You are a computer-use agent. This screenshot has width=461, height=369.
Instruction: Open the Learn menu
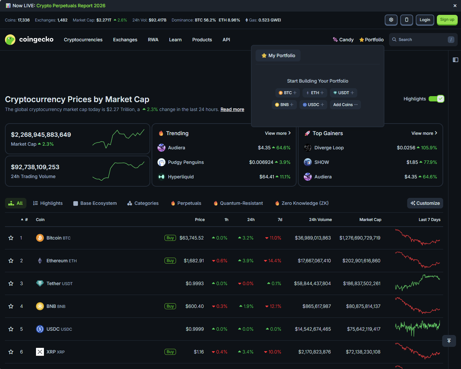(x=175, y=40)
